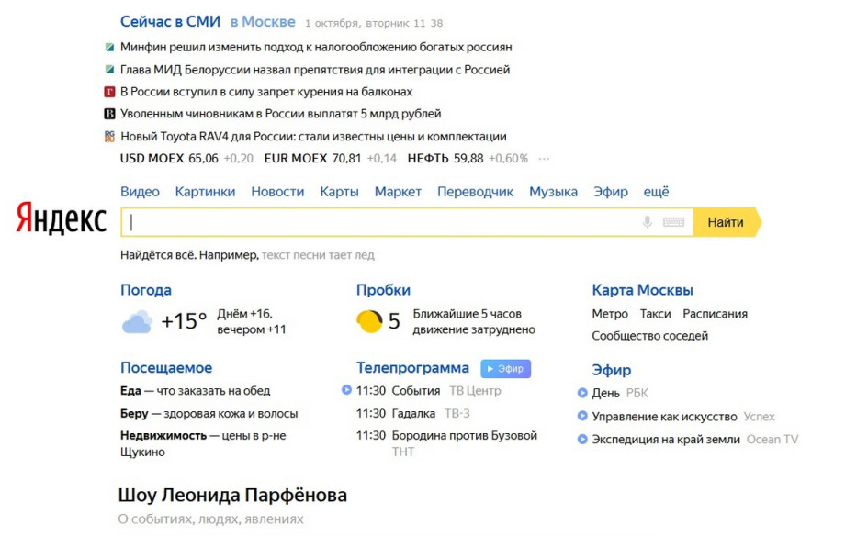Open 'Шоу Леонида Парфёнова' title
The image size is (868, 536).
[x=232, y=495]
